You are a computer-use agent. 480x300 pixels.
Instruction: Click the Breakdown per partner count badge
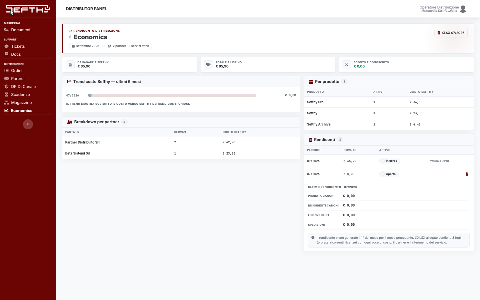[124, 122]
